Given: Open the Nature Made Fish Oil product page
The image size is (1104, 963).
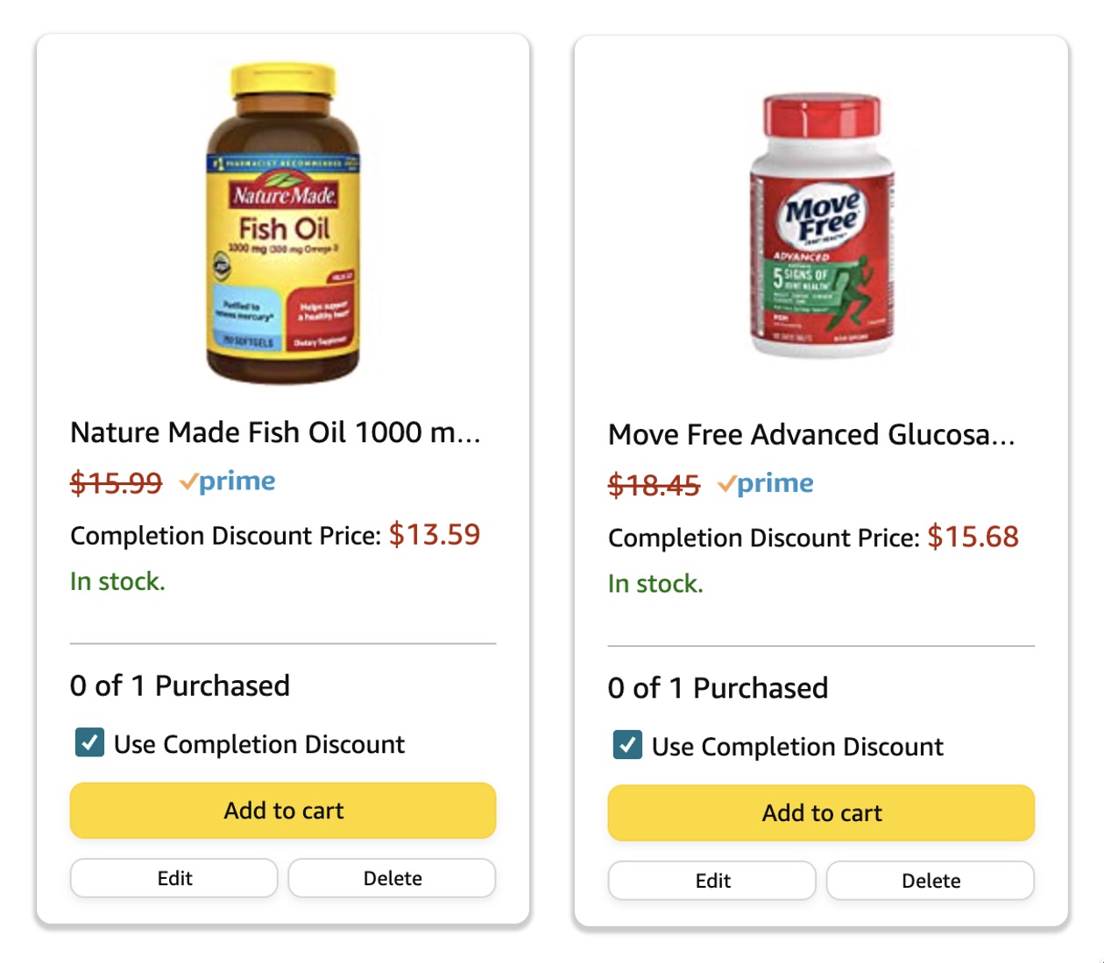Looking at the screenshot, I should click(x=277, y=432).
